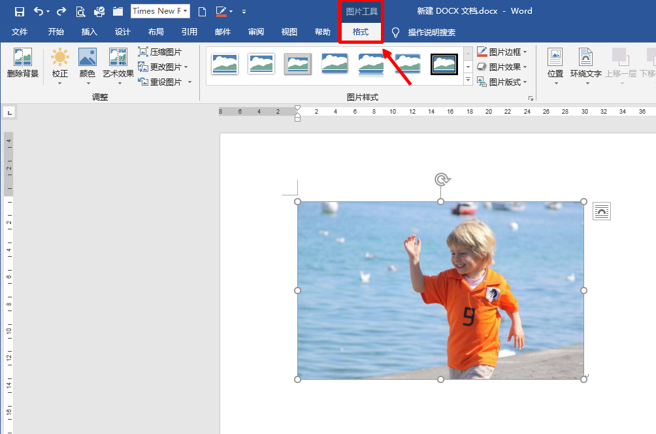Click first line indent marker on ruler
Viewport: 656px width, 434px height.
pos(297,108)
